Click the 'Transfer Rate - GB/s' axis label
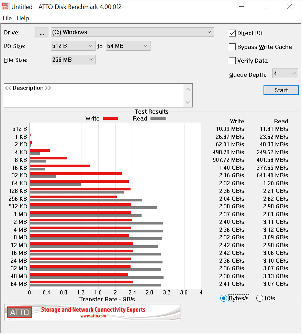Image resolution: width=302 pixels, height=334 pixels. [x=107, y=300]
